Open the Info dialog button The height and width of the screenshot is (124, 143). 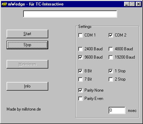point(27,86)
